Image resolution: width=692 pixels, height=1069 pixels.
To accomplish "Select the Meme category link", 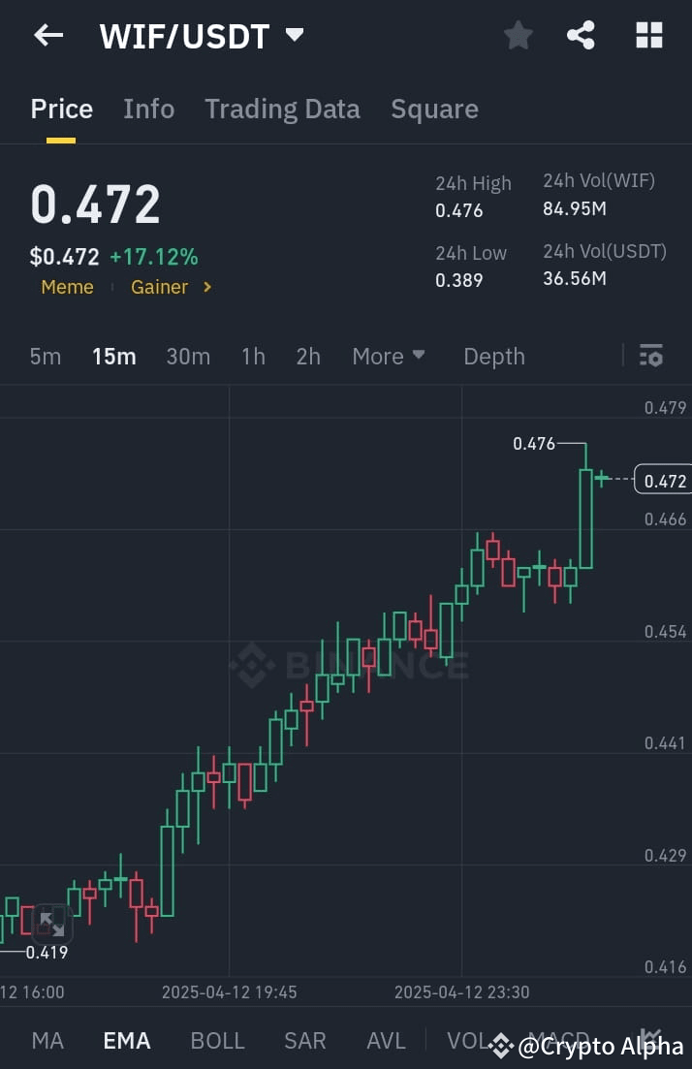I will click(x=67, y=287).
